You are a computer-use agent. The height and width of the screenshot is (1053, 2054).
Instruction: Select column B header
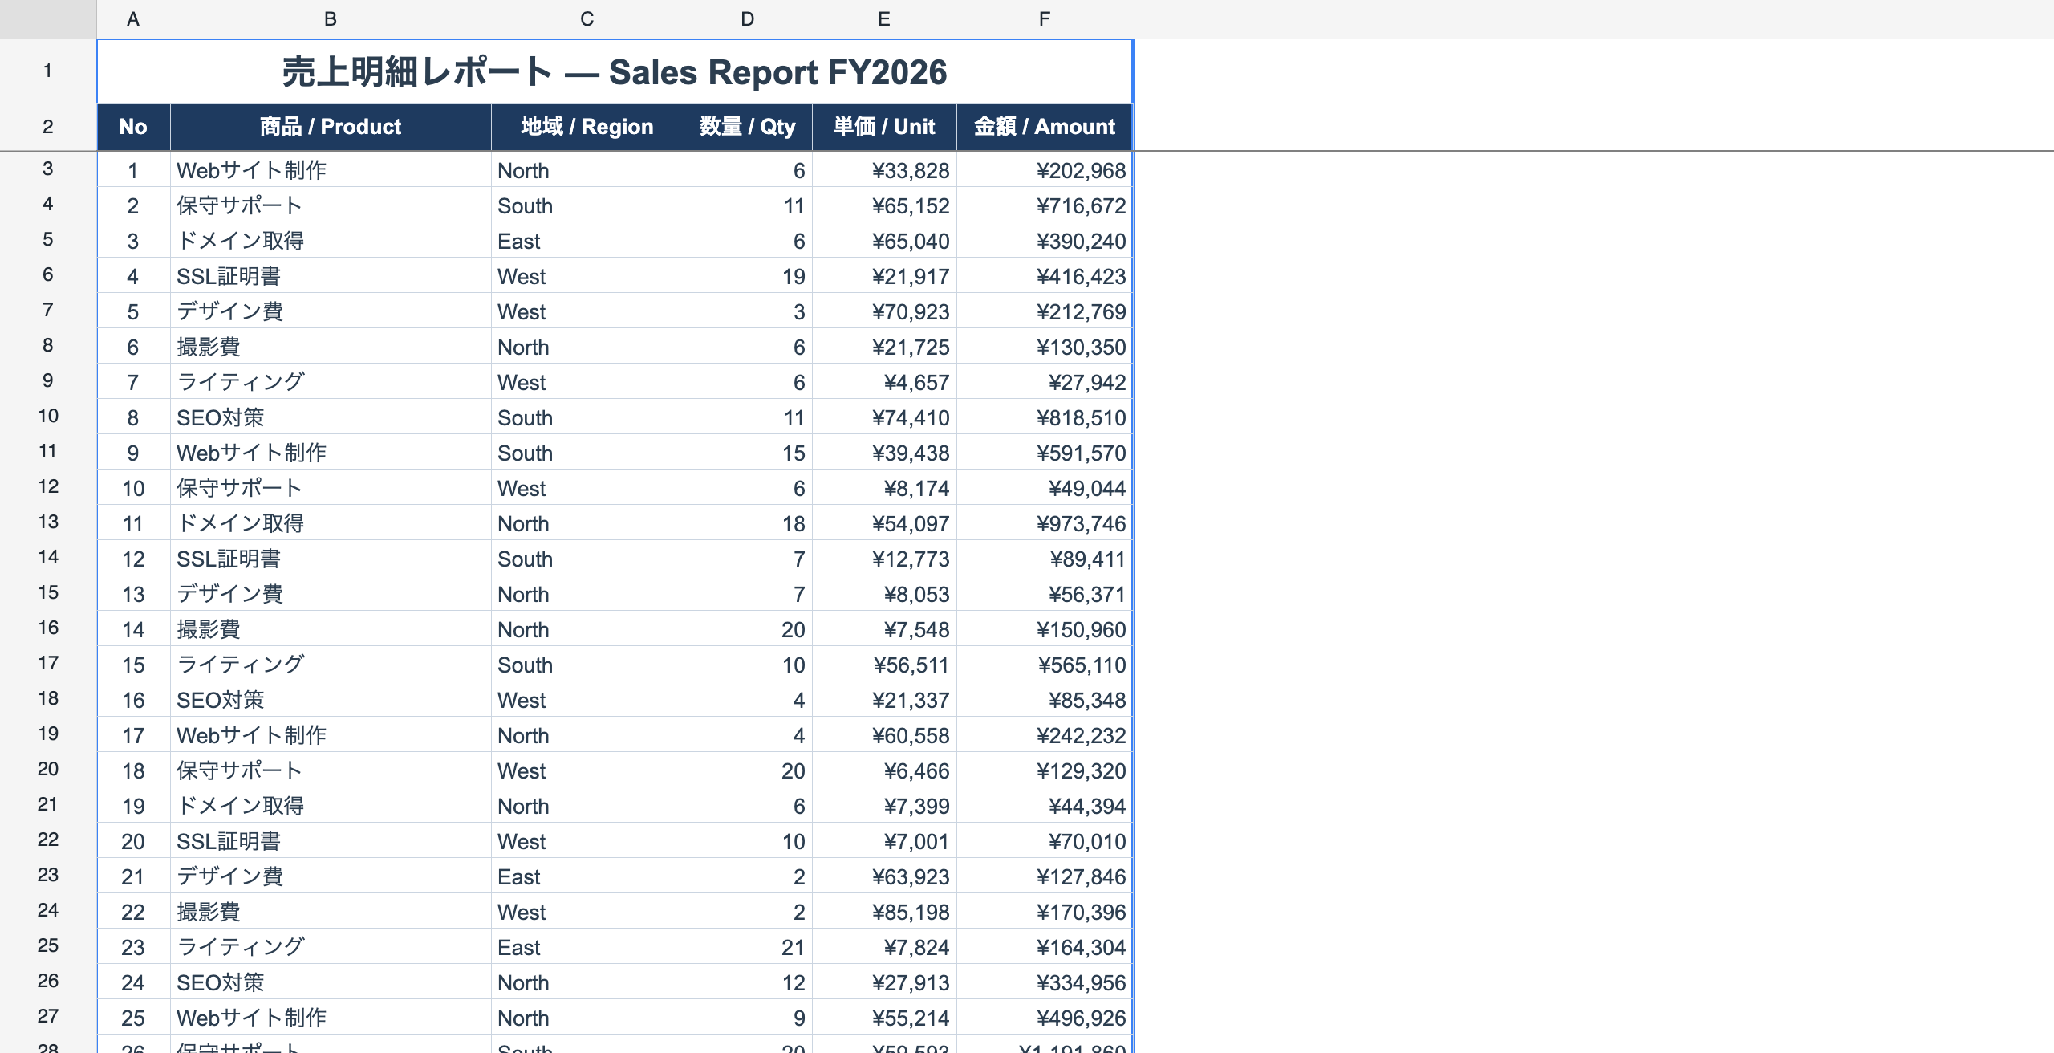[x=331, y=19]
